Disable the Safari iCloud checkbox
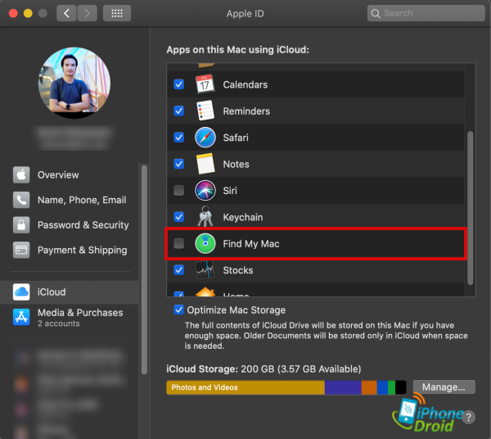The width and height of the screenshot is (491, 439). [179, 138]
